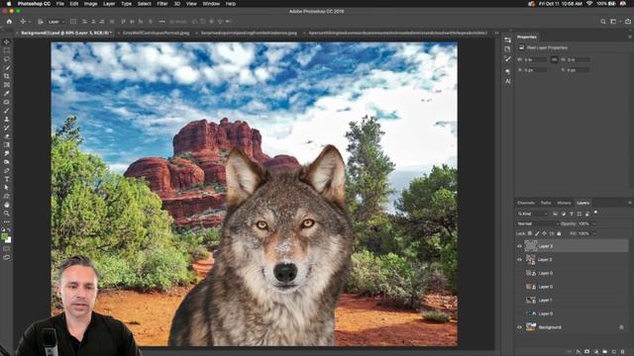Select the Eyedropper tool

(7, 93)
